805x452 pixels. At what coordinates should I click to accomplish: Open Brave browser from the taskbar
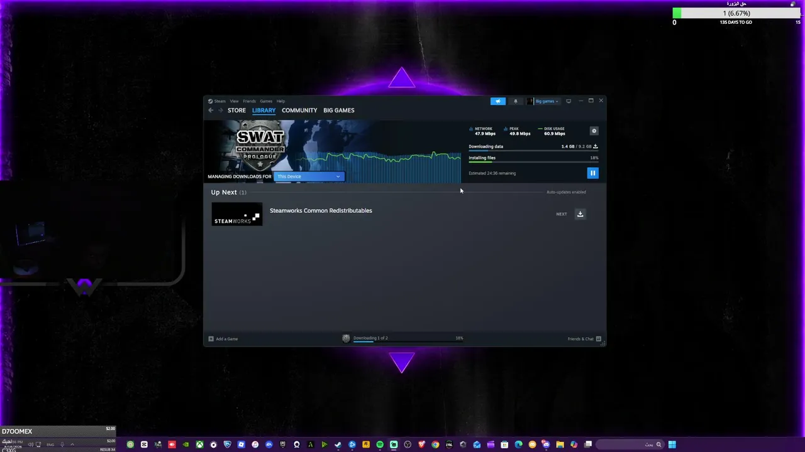pyautogui.click(x=421, y=445)
